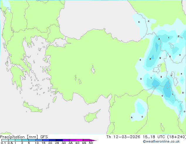Select the '30' legend scale label
The width and height of the screenshot is (186, 144).
click(64, 143)
